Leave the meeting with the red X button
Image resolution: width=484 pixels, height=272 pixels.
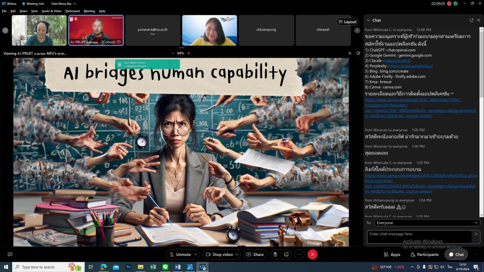[x=312, y=255]
